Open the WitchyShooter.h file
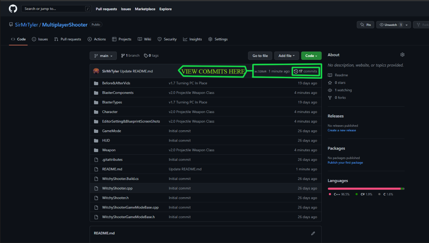The image size is (429, 243). tap(115, 198)
